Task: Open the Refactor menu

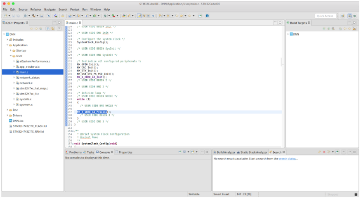Action: pyautogui.click(x=35, y=9)
